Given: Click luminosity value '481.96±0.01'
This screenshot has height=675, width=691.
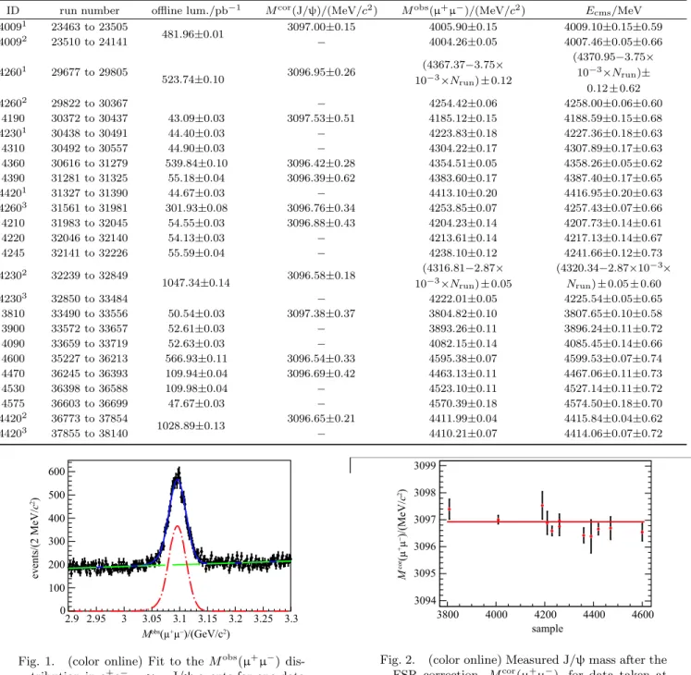Looking at the screenshot, I should click(192, 34).
